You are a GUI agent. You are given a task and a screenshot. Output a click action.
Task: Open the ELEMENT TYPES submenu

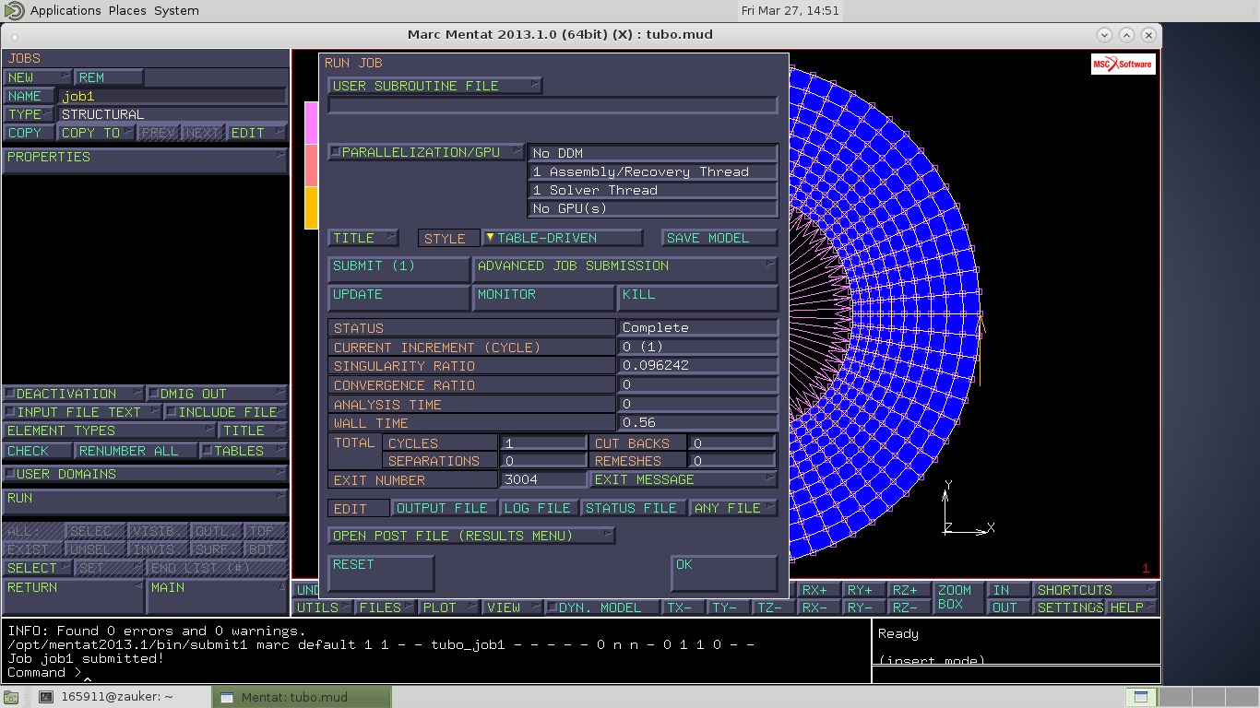tap(110, 431)
